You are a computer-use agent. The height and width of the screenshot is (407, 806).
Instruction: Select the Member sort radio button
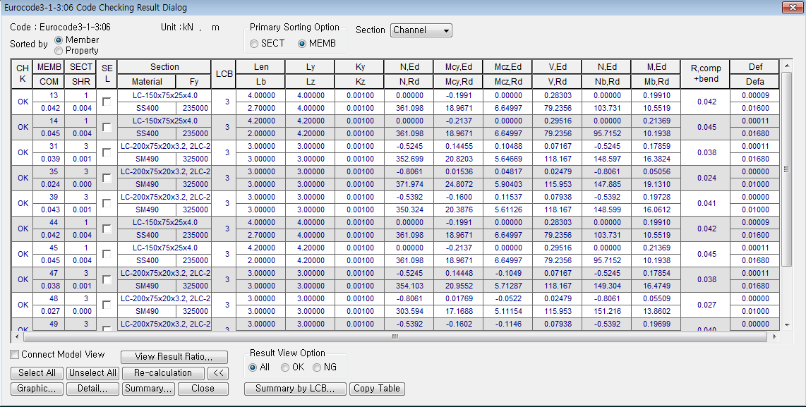[59, 40]
